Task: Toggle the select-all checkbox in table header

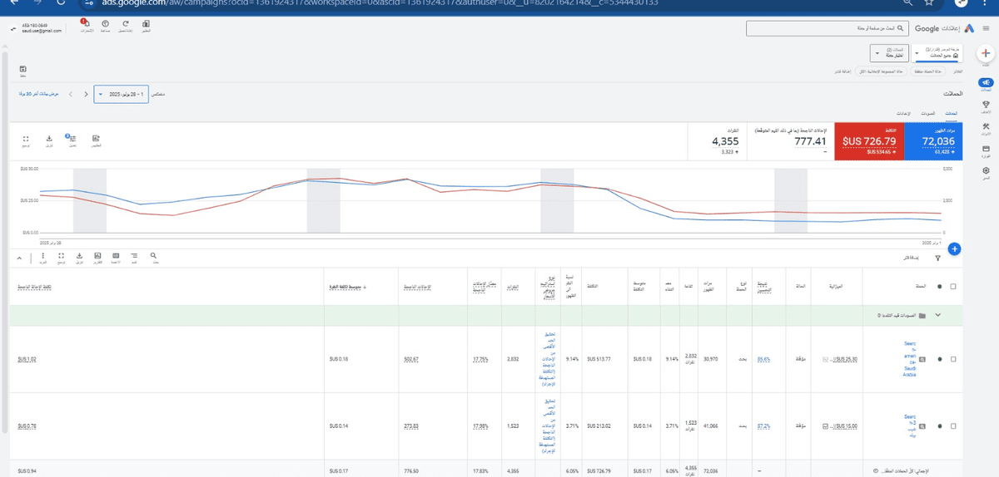Action: coord(953,287)
